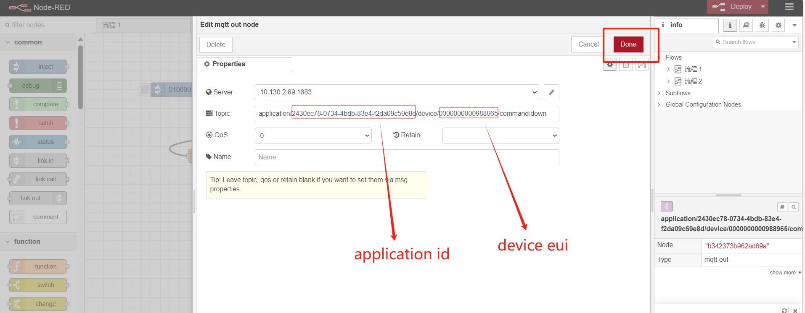Select the switch node in the palette
805x313 pixels.
click(x=38, y=285)
